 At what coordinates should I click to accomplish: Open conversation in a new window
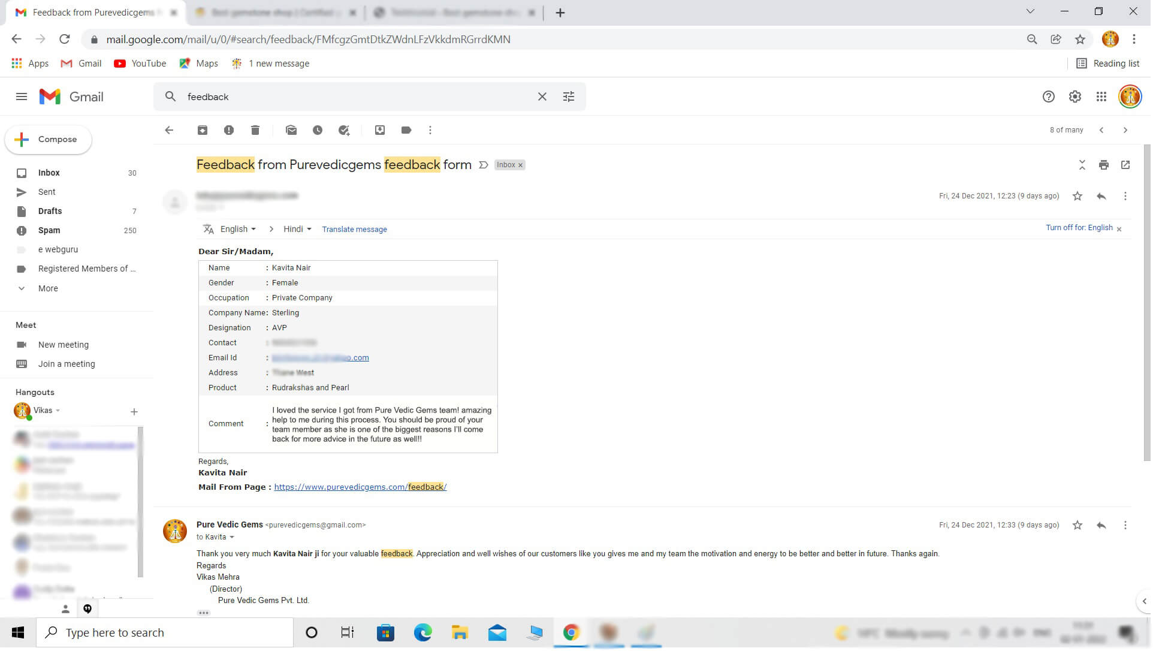(x=1125, y=165)
